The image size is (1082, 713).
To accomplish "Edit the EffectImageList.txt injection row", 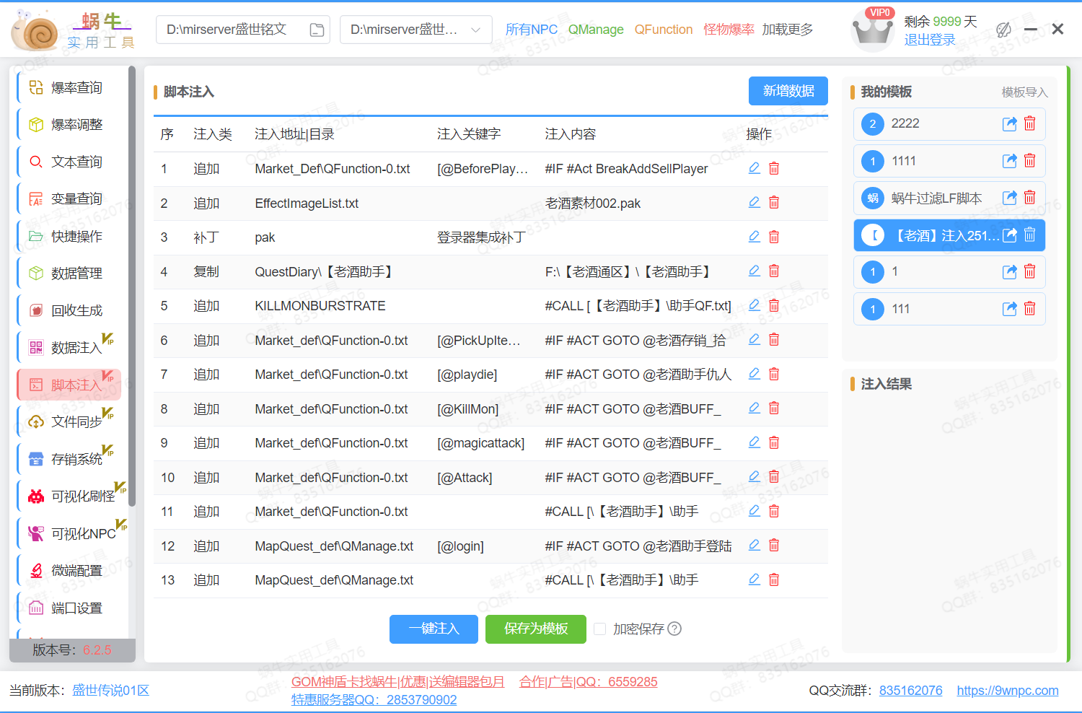I will coord(754,202).
